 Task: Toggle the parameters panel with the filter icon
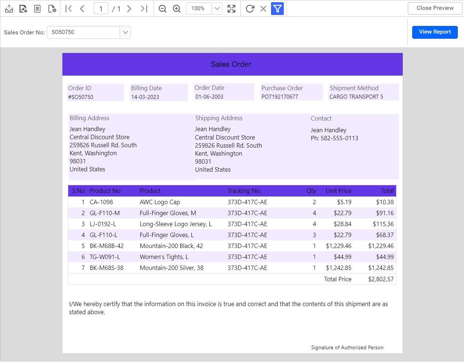[x=278, y=8]
